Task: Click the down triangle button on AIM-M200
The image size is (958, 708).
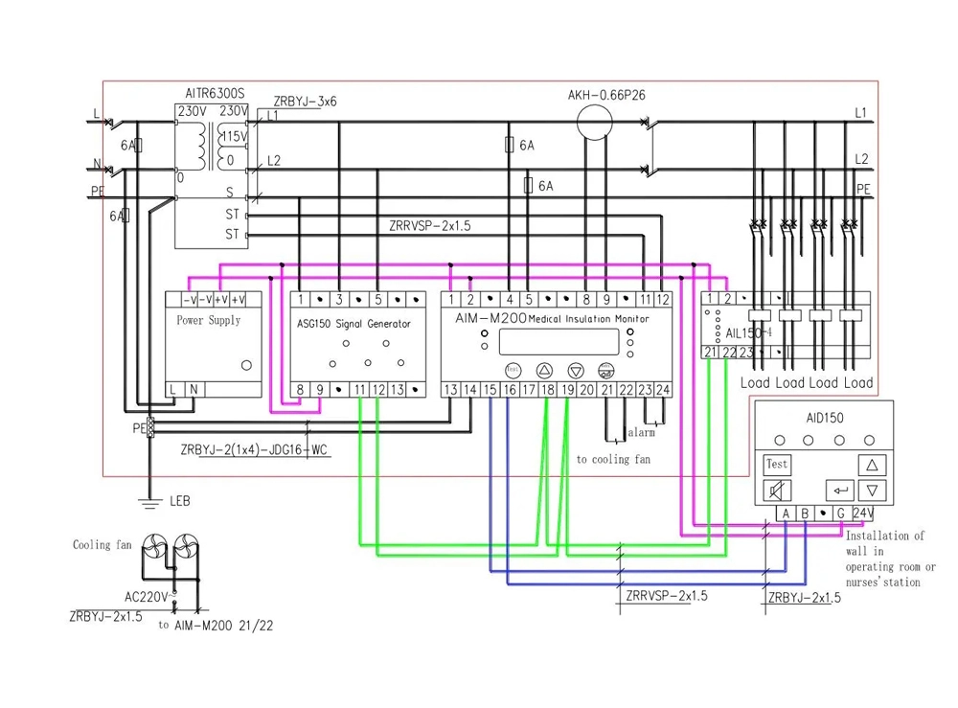Action: pyautogui.click(x=576, y=369)
